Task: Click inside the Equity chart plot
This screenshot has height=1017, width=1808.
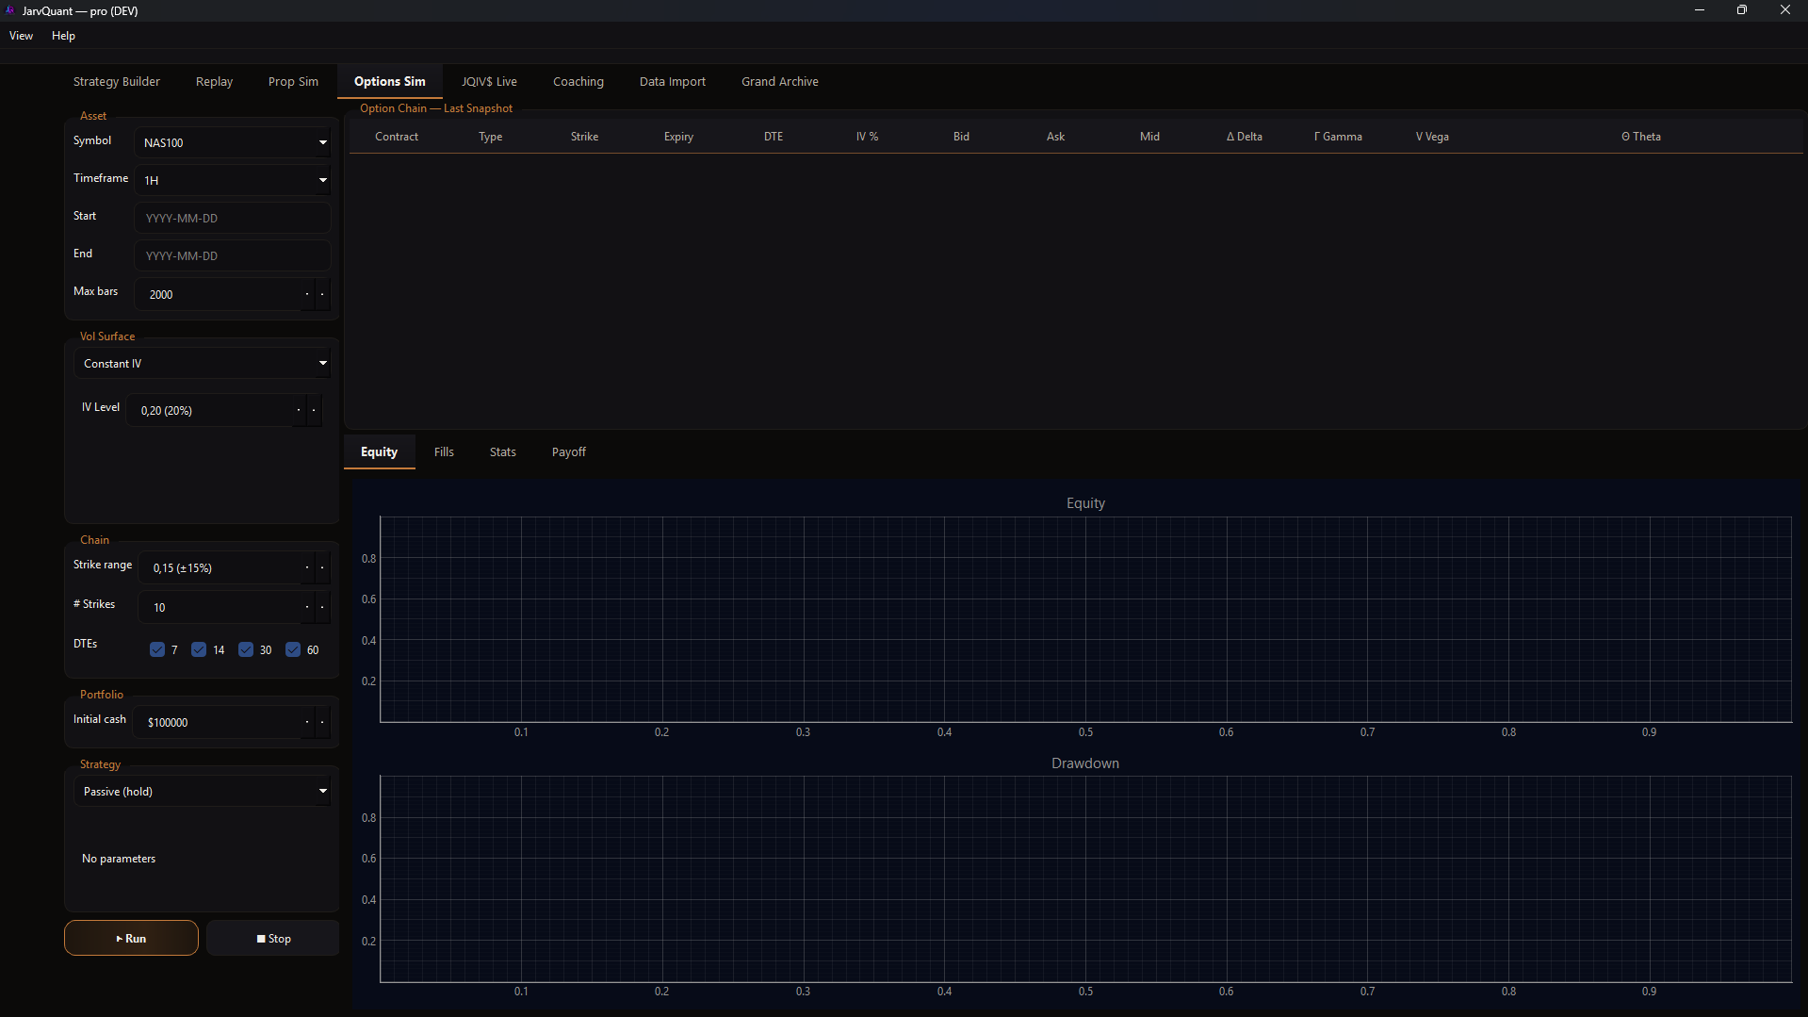Action: point(1085,619)
